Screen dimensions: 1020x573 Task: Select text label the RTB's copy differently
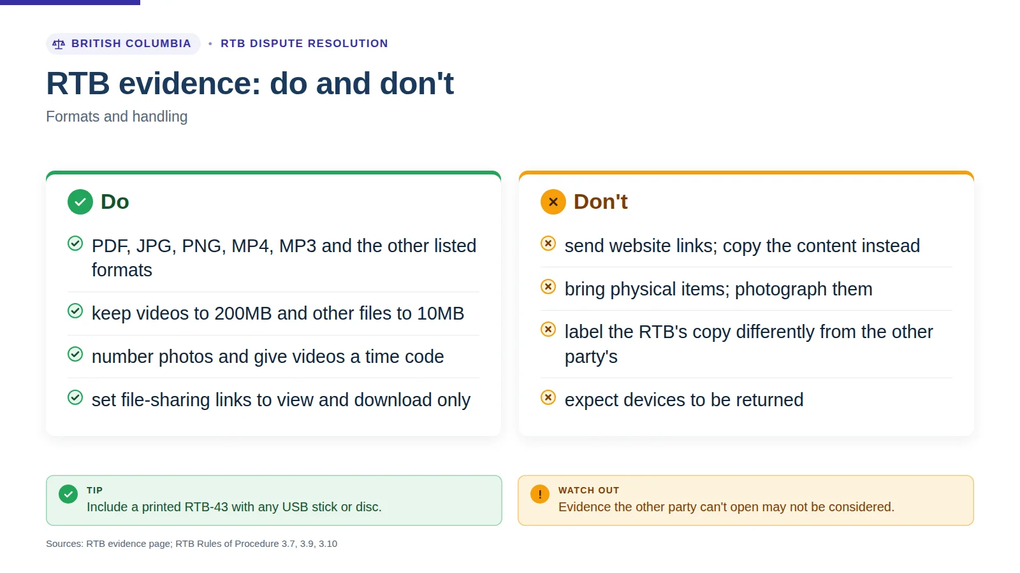pos(749,344)
